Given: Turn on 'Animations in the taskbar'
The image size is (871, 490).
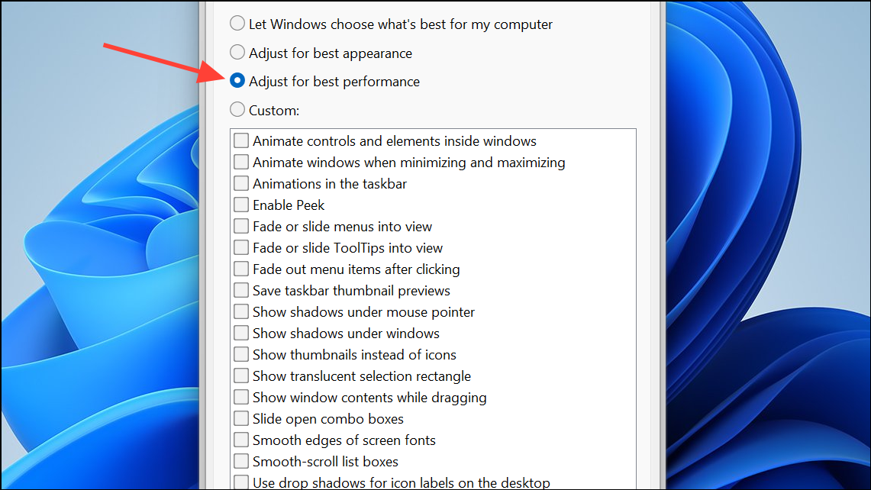Looking at the screenshot, I should (x=241, y=183).
